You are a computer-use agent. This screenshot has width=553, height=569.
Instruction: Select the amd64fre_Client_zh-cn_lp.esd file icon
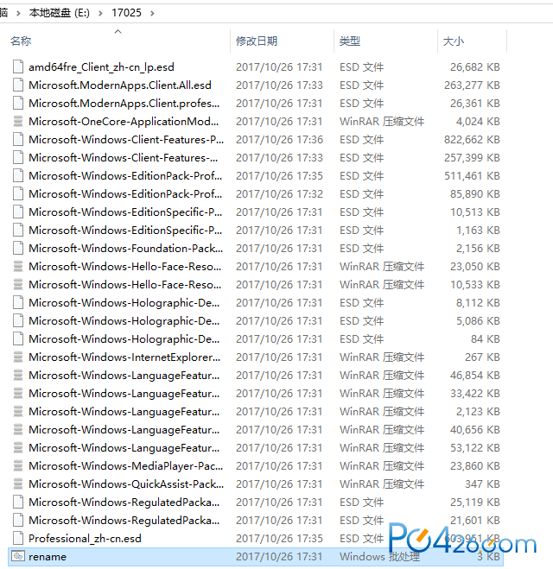point(18,66)
